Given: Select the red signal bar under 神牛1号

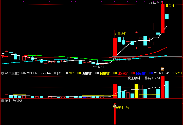Looking at the screenshot, I should pos(115,116).
